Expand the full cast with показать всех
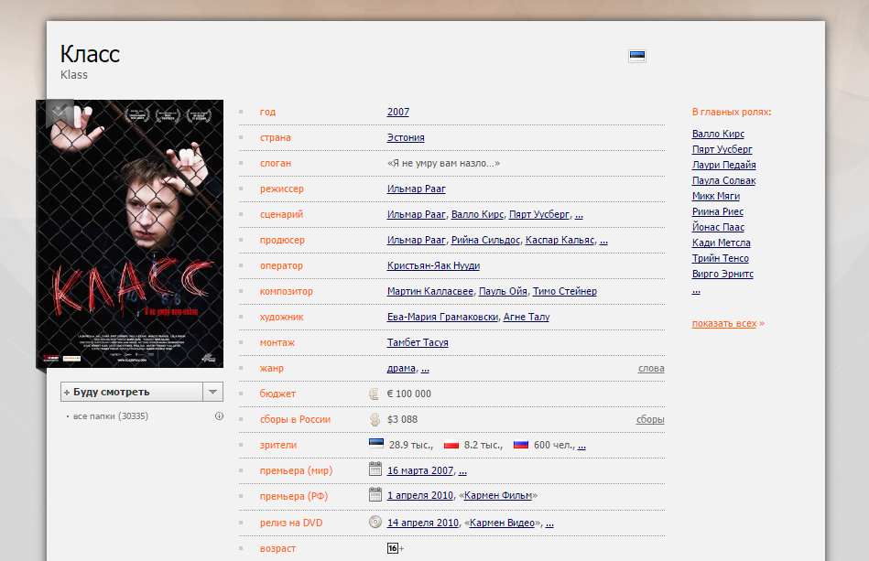 724,323
